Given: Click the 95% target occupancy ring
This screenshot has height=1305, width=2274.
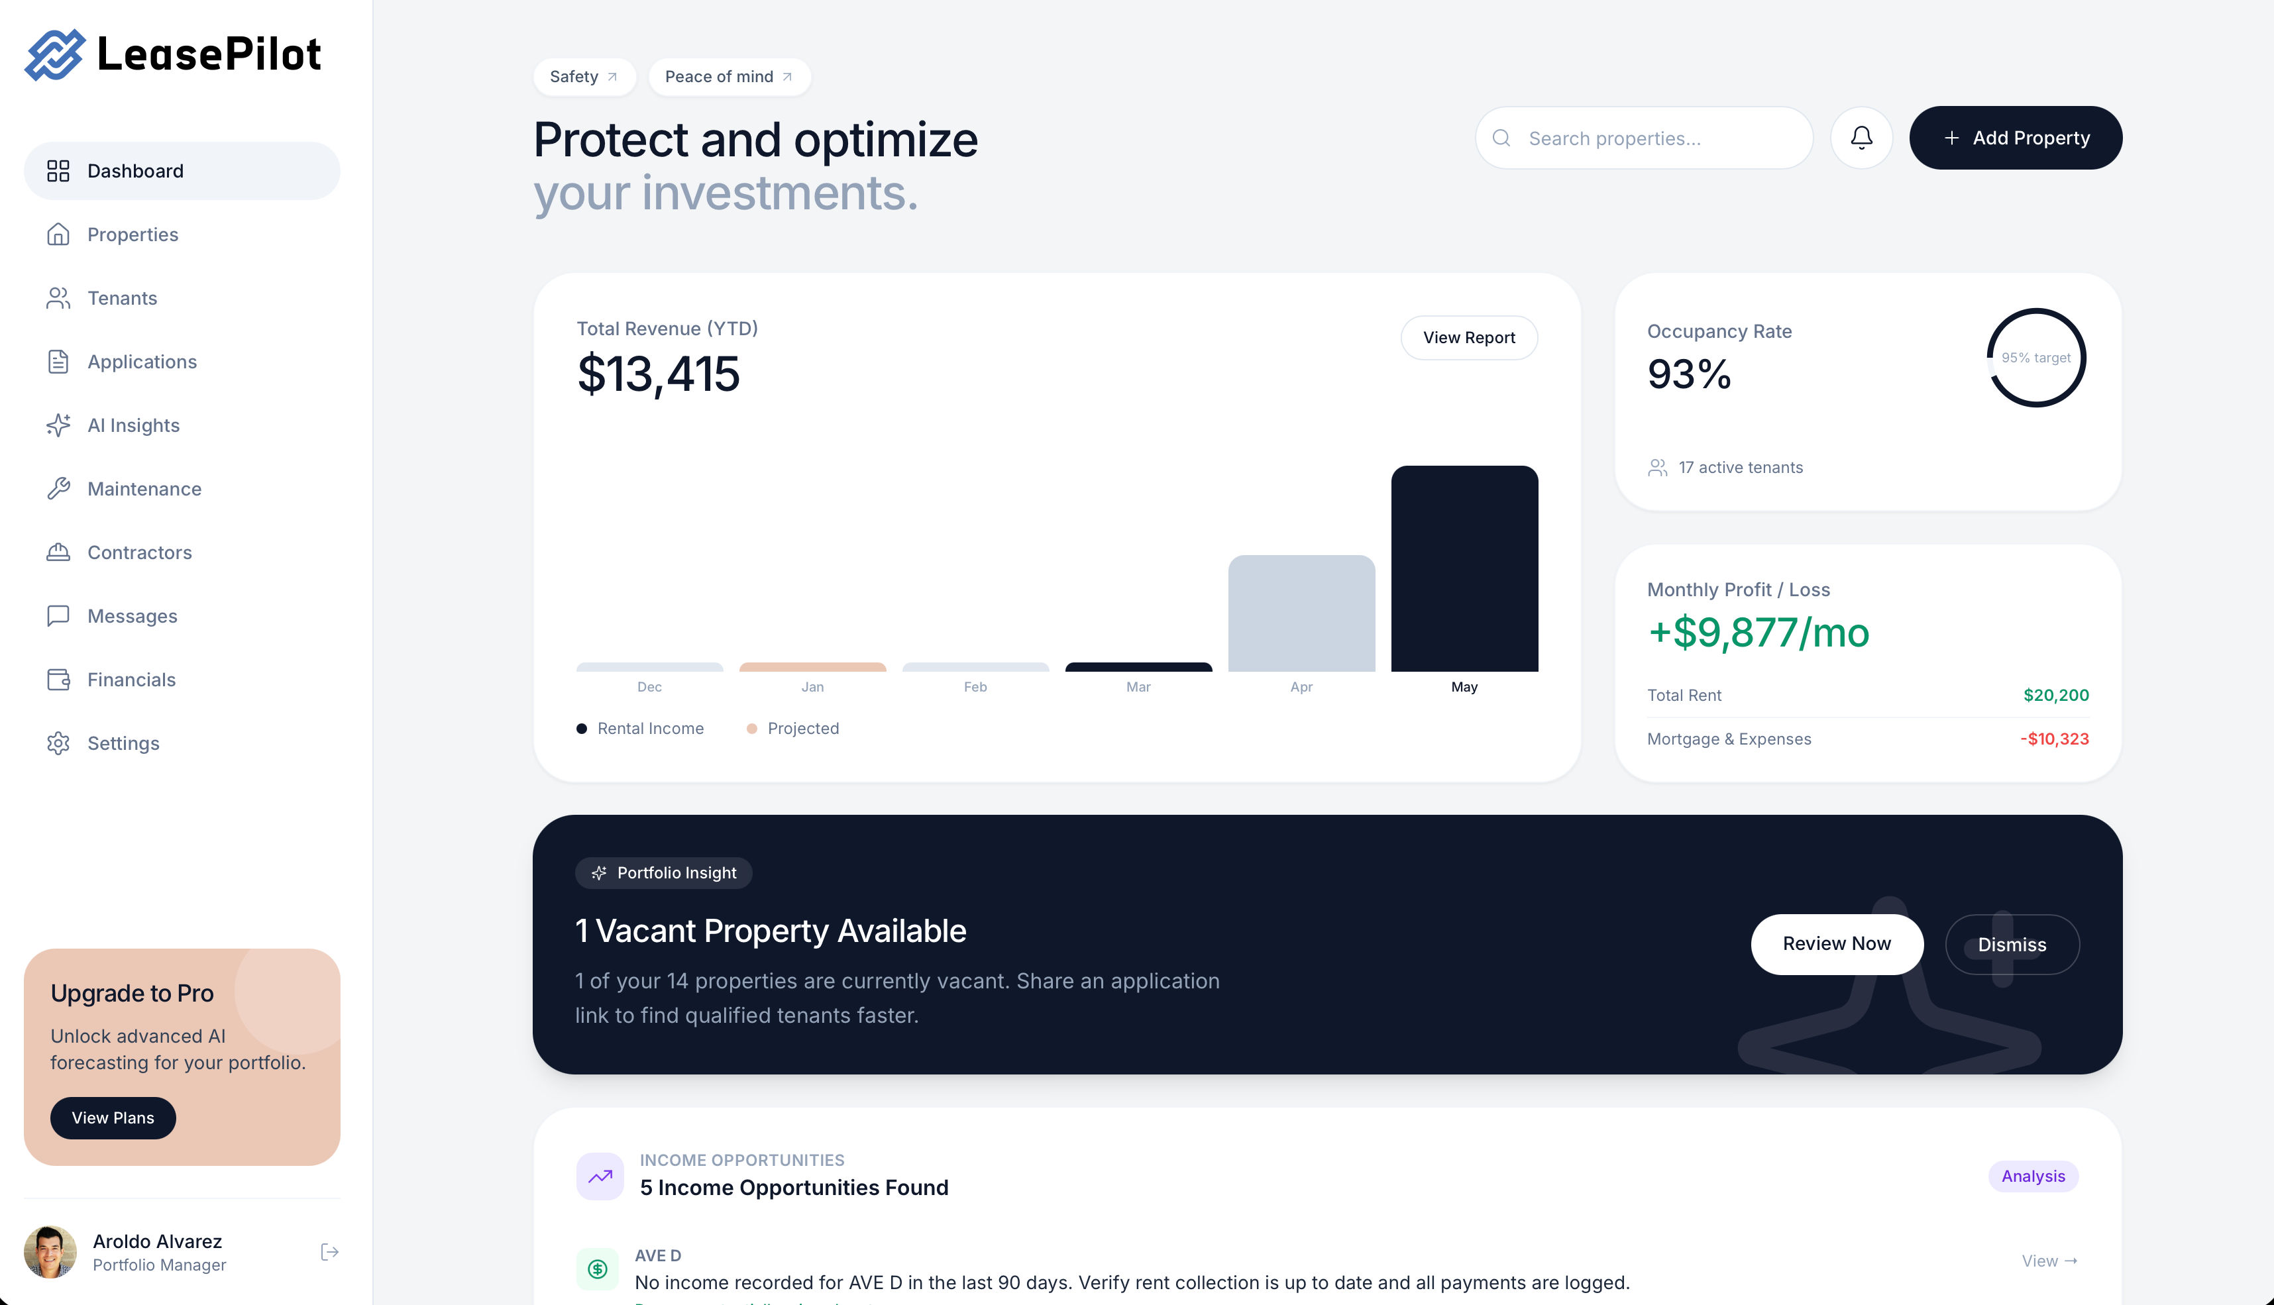Looking at the screenshot, I should (x=2035, y=358).
